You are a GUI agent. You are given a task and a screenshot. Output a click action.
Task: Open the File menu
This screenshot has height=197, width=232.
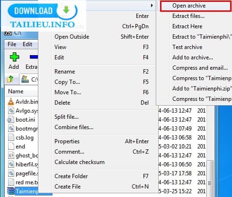click(12, 44)
